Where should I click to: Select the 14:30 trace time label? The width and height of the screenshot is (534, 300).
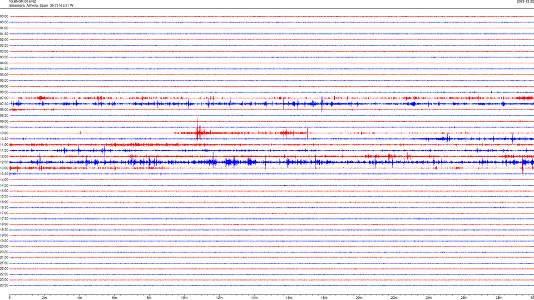pyautogui.click(x=4, y=186)
